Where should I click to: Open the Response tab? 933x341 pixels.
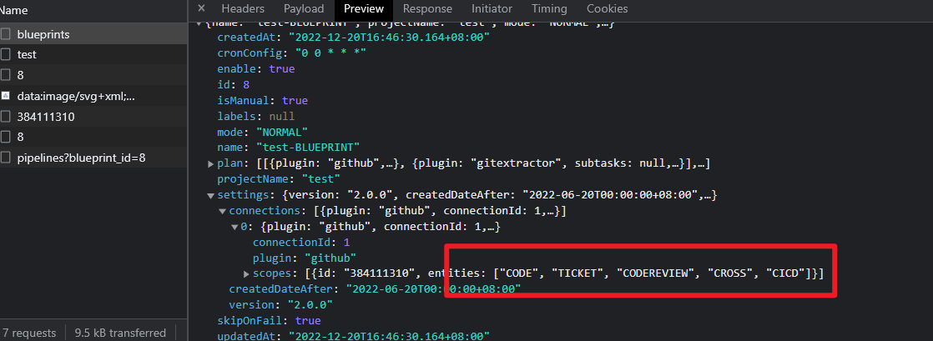pos(427,8)
